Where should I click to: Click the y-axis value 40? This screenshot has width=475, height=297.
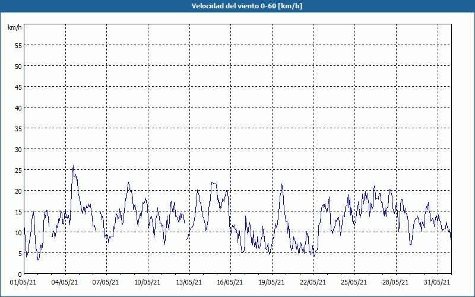[x=18, y=108]
